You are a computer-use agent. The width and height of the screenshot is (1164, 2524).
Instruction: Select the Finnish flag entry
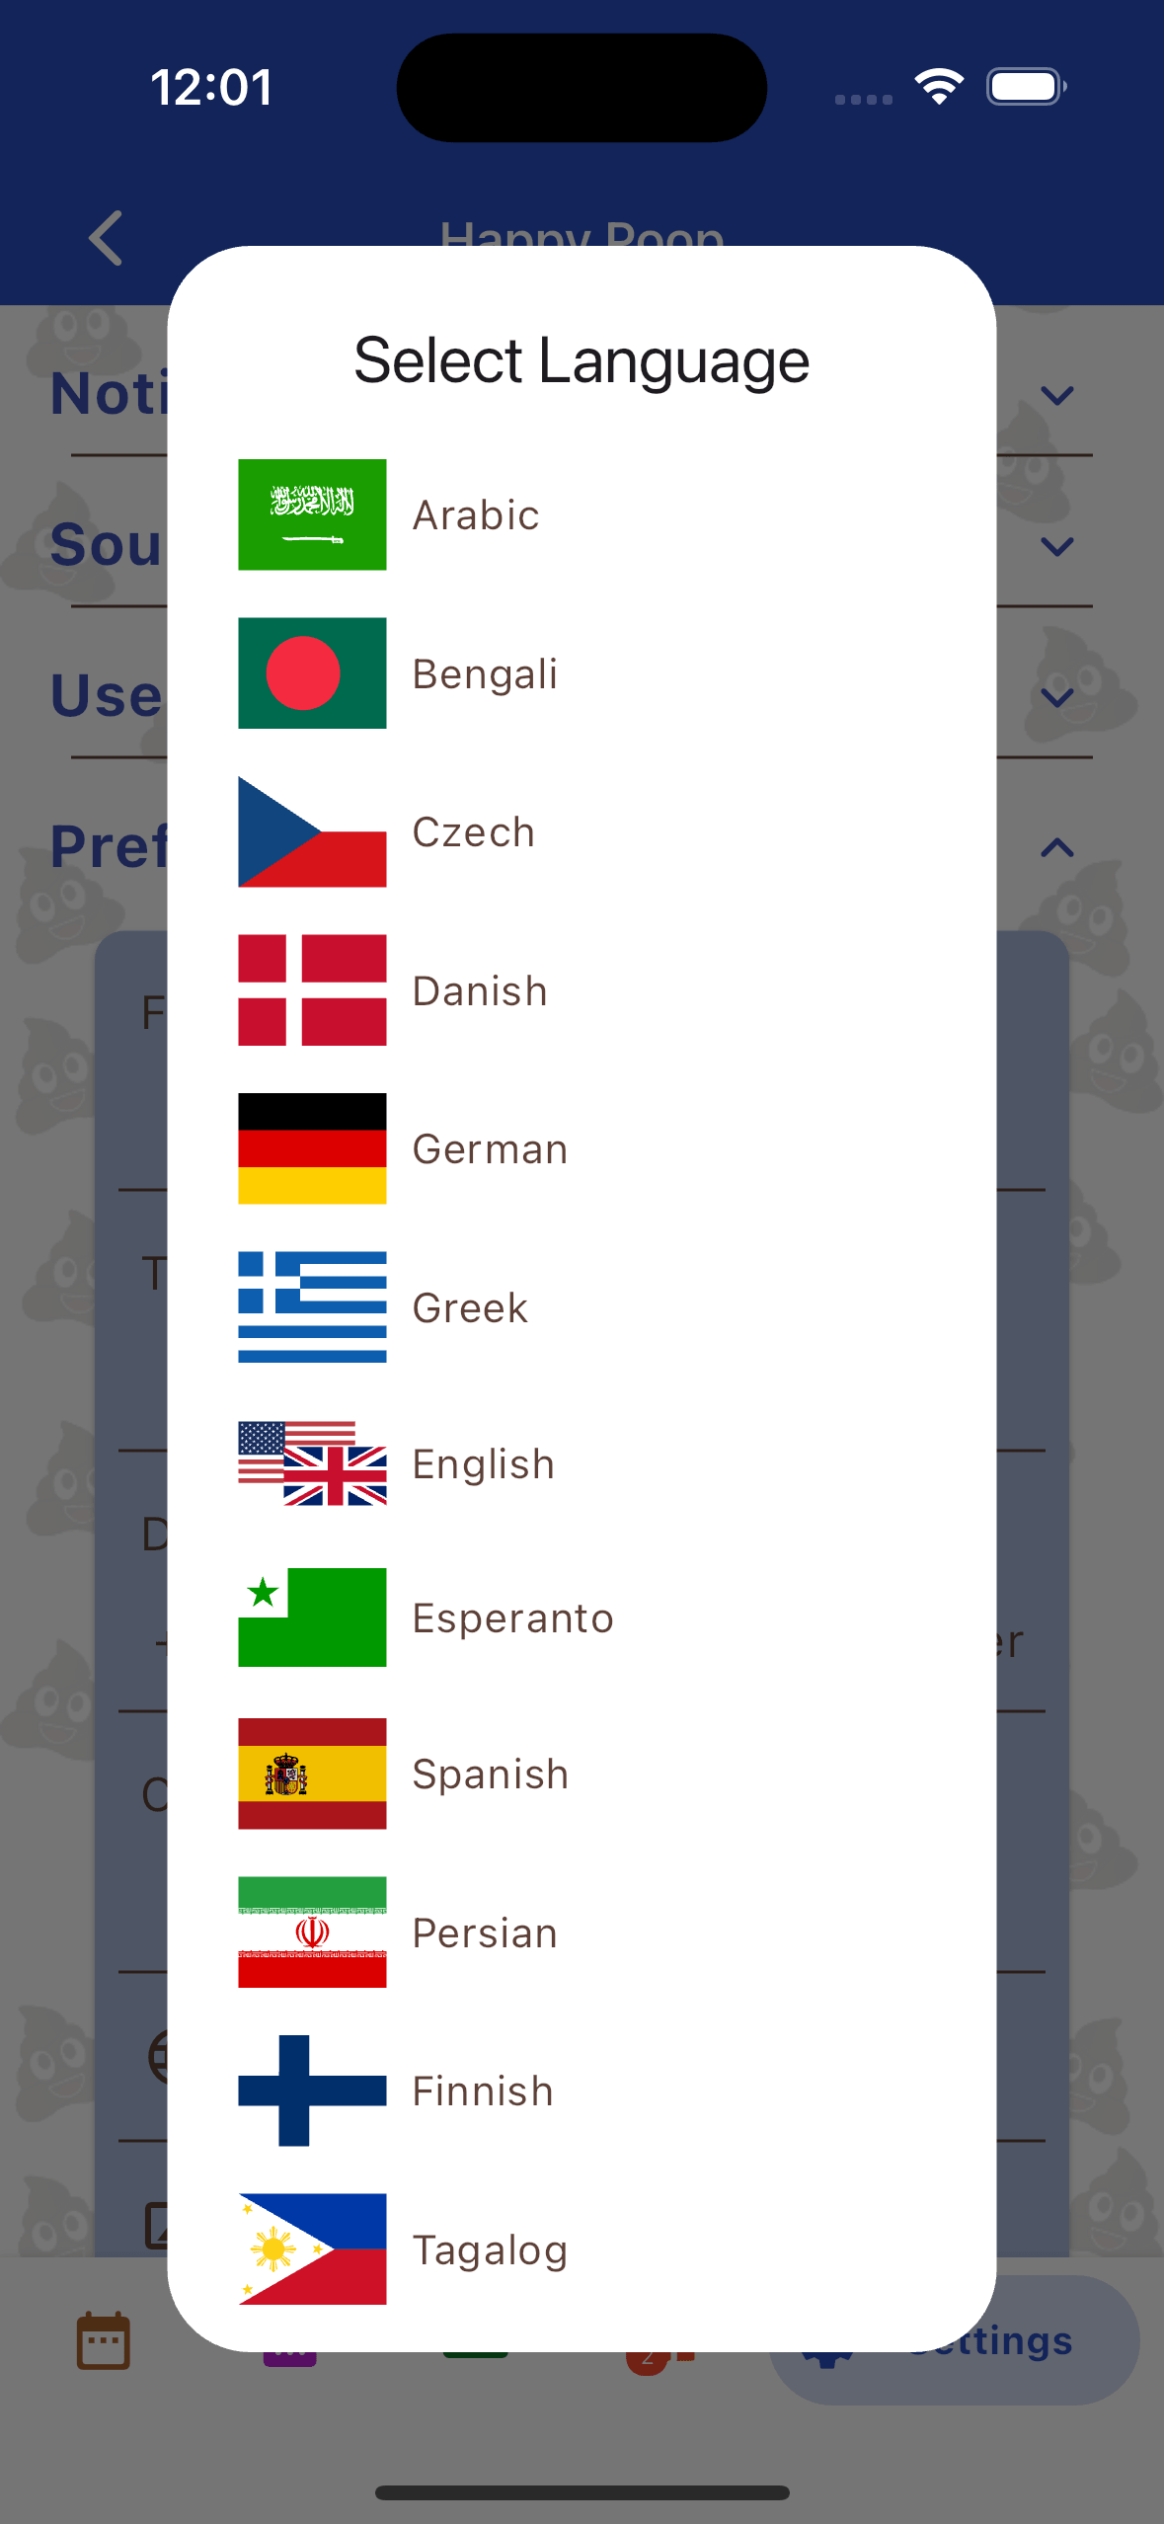click(482, 2089)
